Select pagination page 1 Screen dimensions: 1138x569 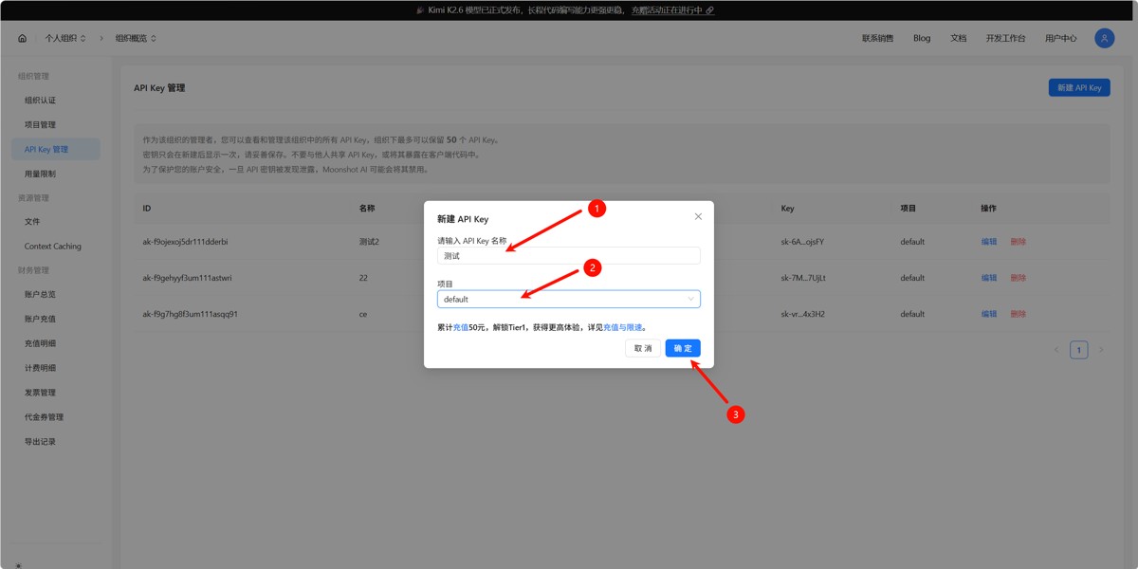[x=1078, y=350]
